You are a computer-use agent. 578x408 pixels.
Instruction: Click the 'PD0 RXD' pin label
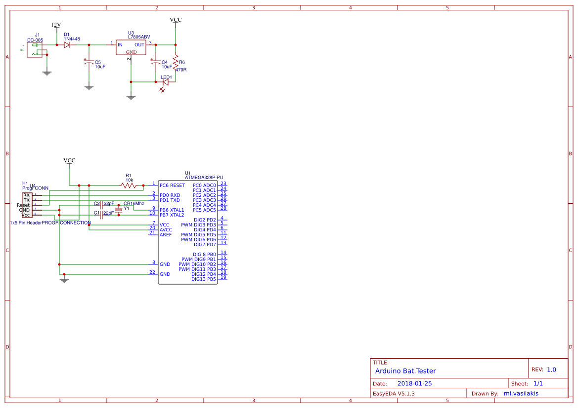pyautogui.click(x=170, y=195)
